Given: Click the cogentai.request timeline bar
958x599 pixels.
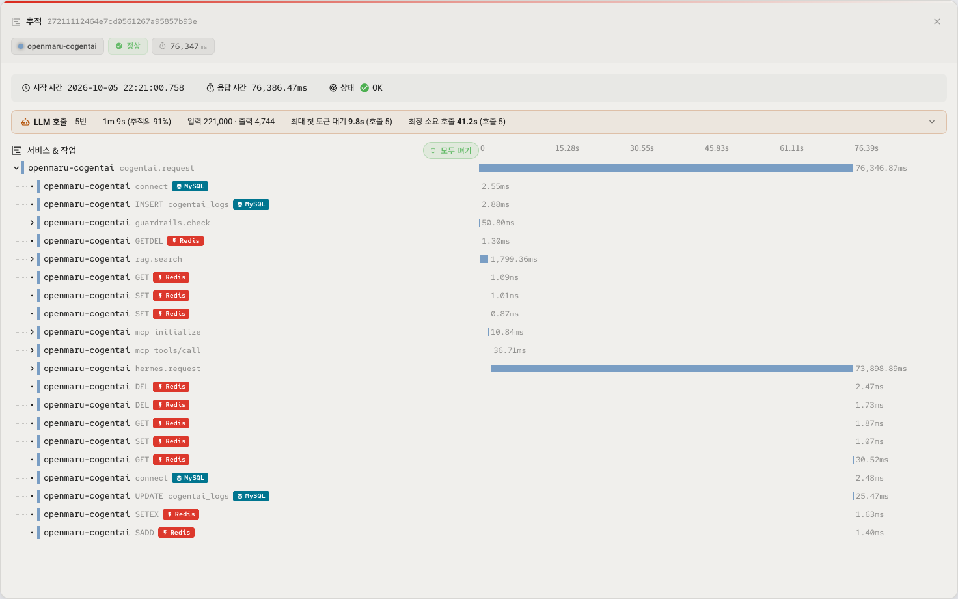Looking at the screenshot, I should [666, 168].
